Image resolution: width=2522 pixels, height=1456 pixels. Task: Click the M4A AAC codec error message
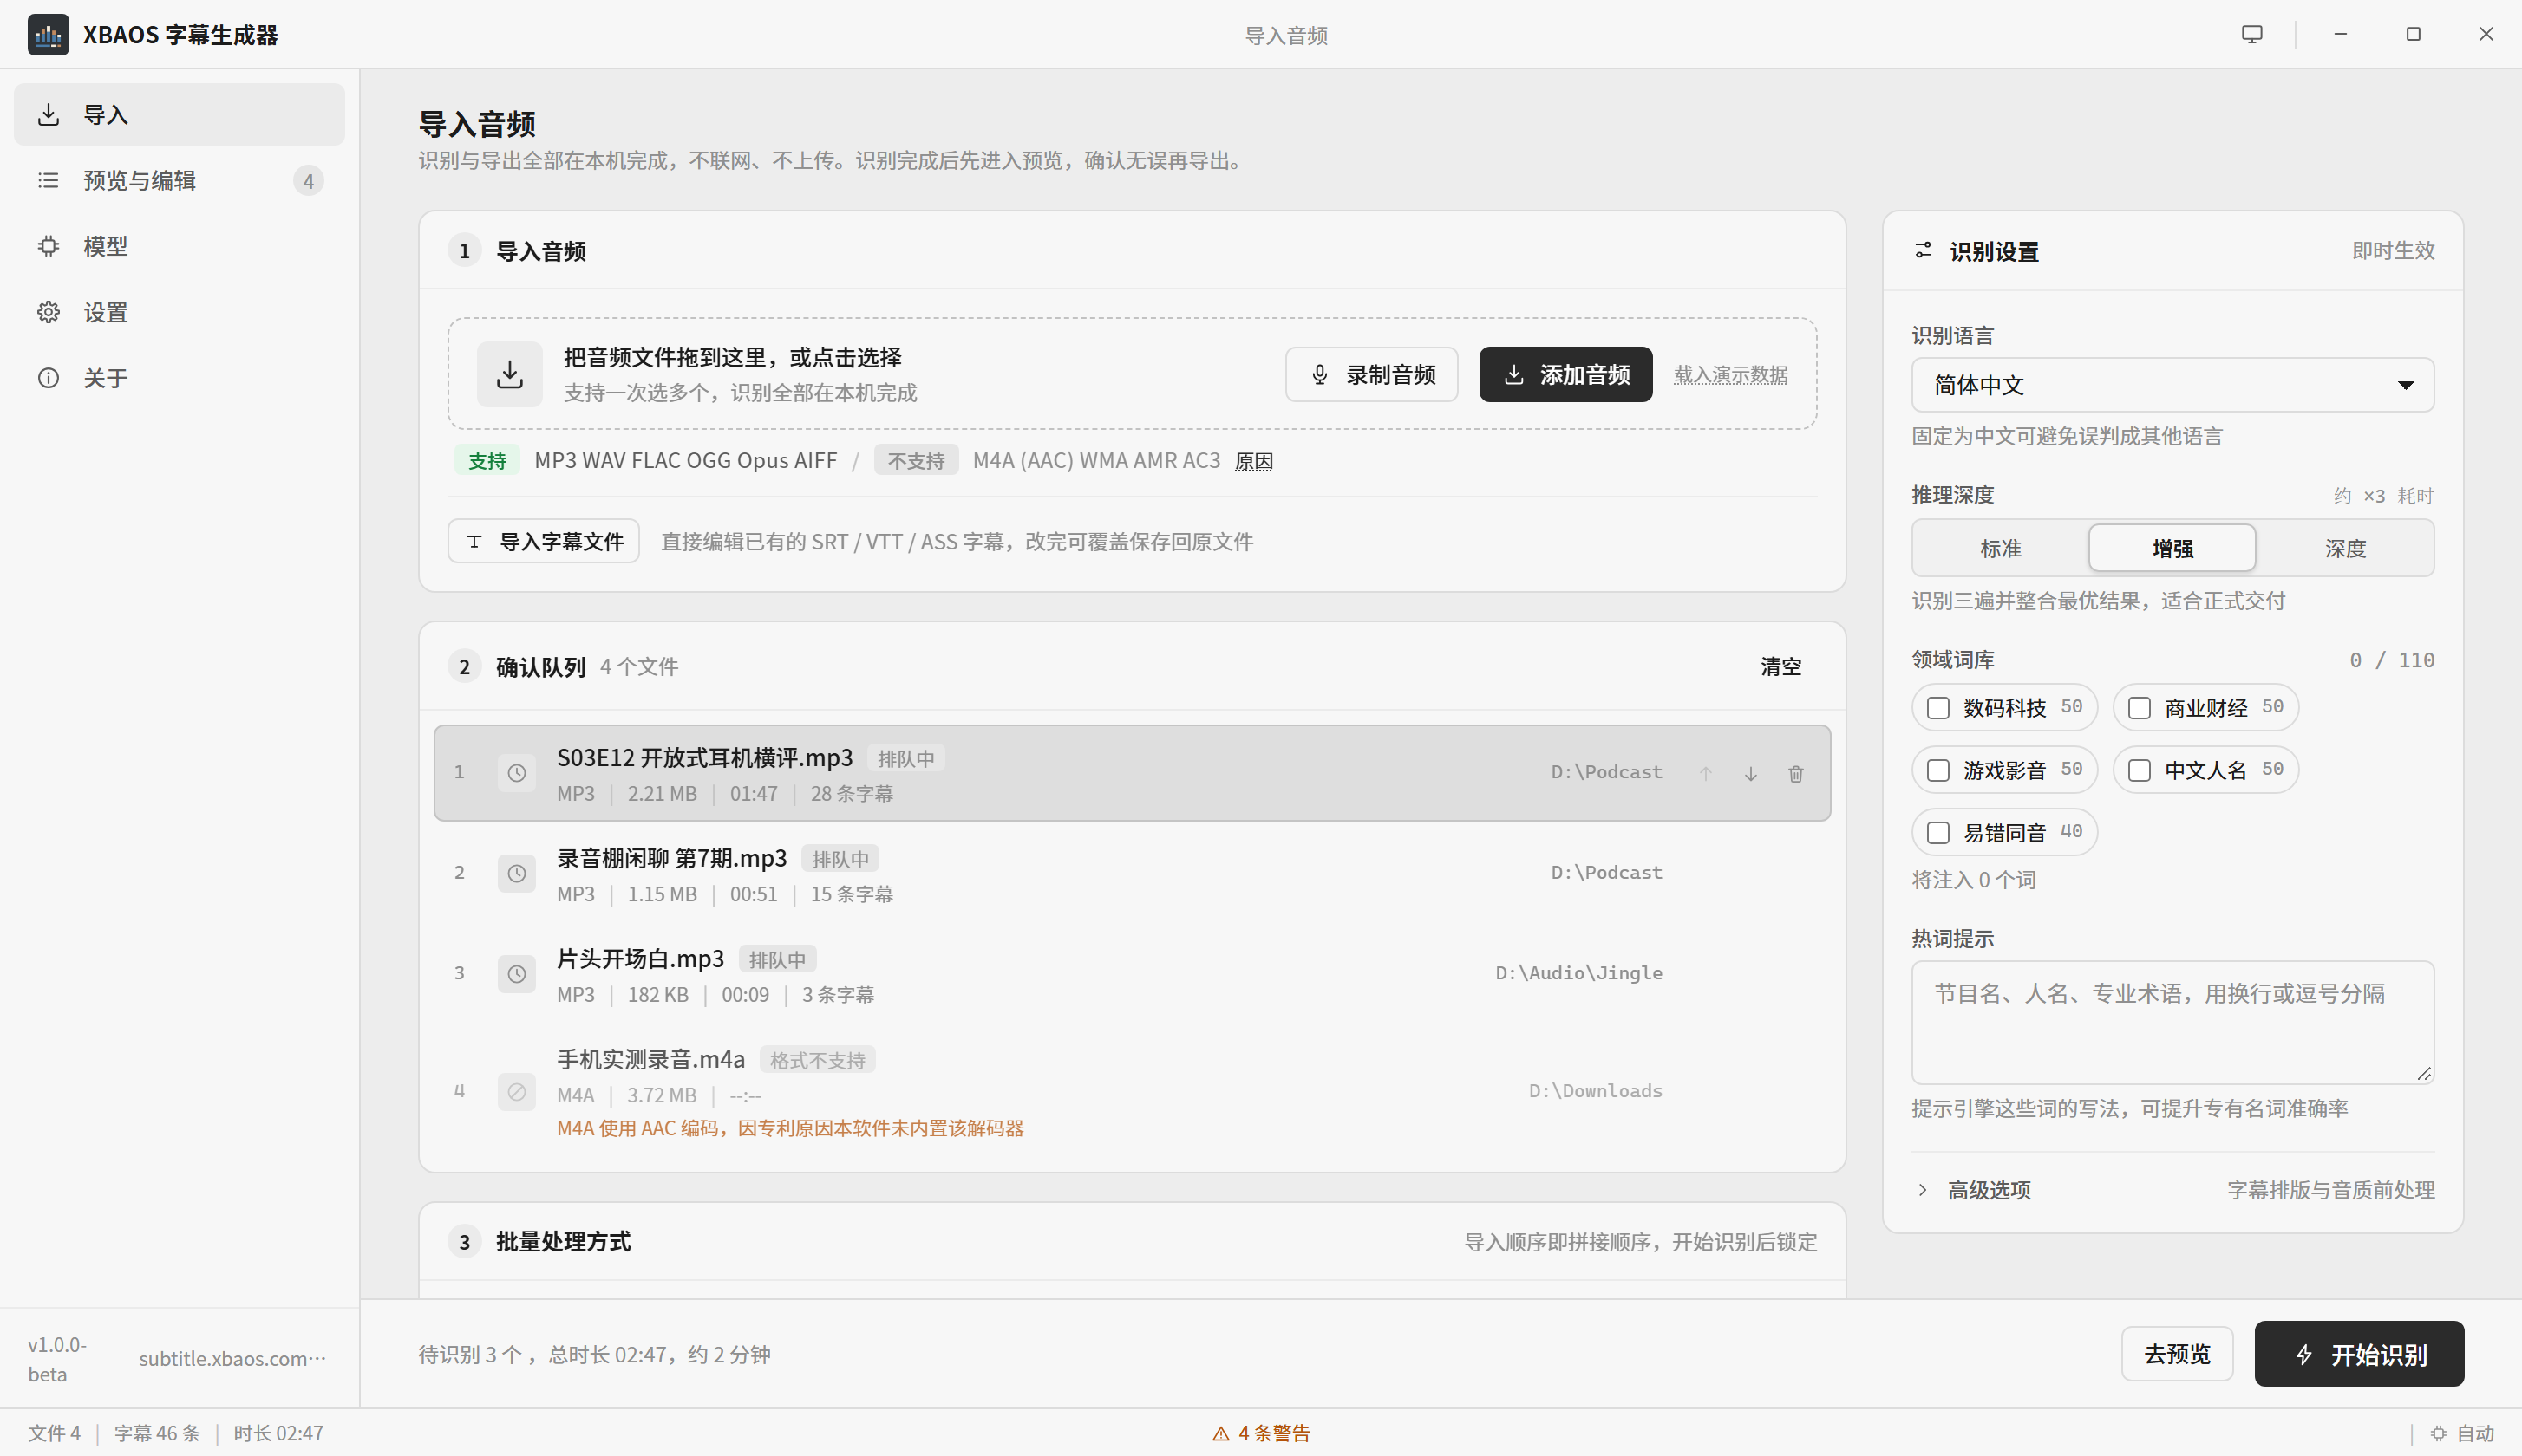coord(790,1128)
